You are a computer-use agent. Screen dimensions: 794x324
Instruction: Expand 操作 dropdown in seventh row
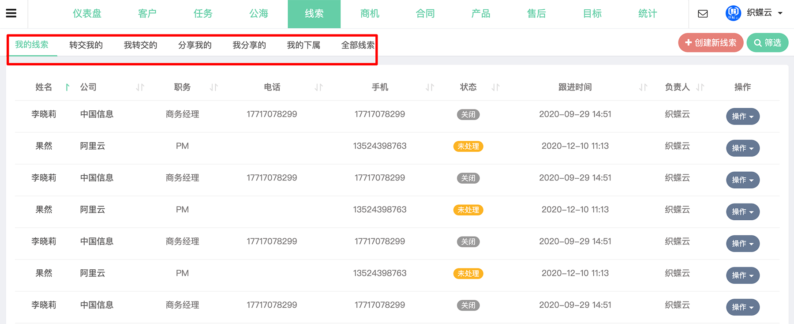pos(743,307)
